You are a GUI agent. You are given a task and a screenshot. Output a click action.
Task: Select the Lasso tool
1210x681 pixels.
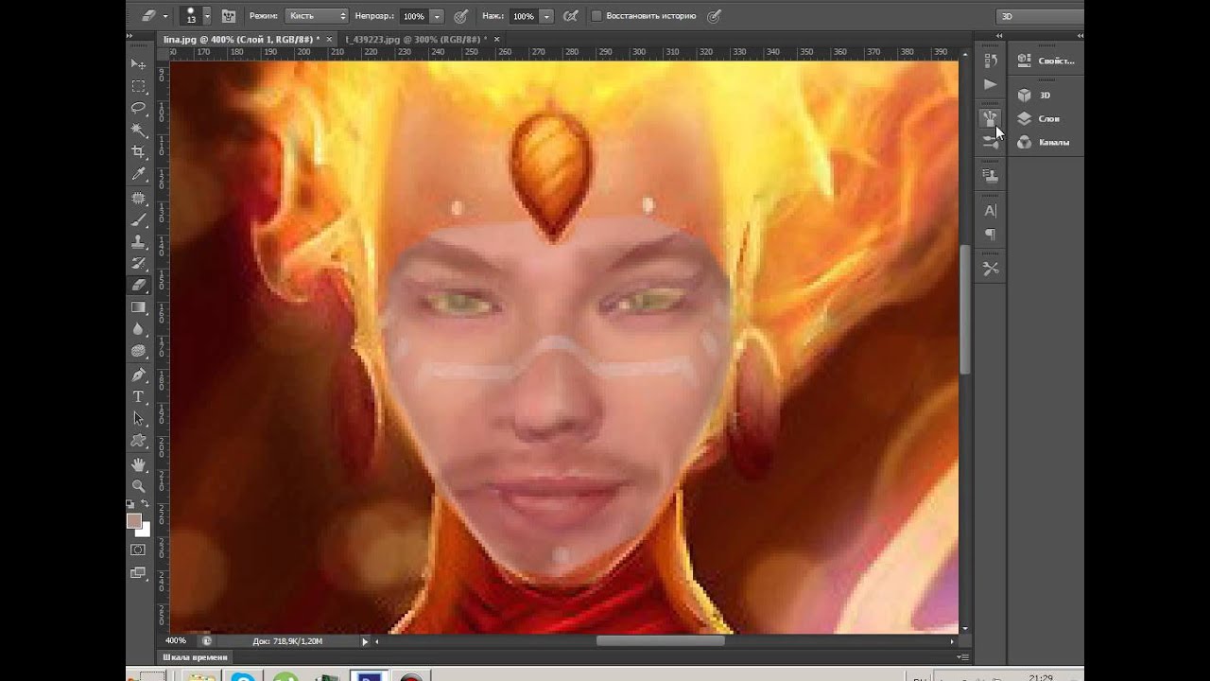point(138,108)
